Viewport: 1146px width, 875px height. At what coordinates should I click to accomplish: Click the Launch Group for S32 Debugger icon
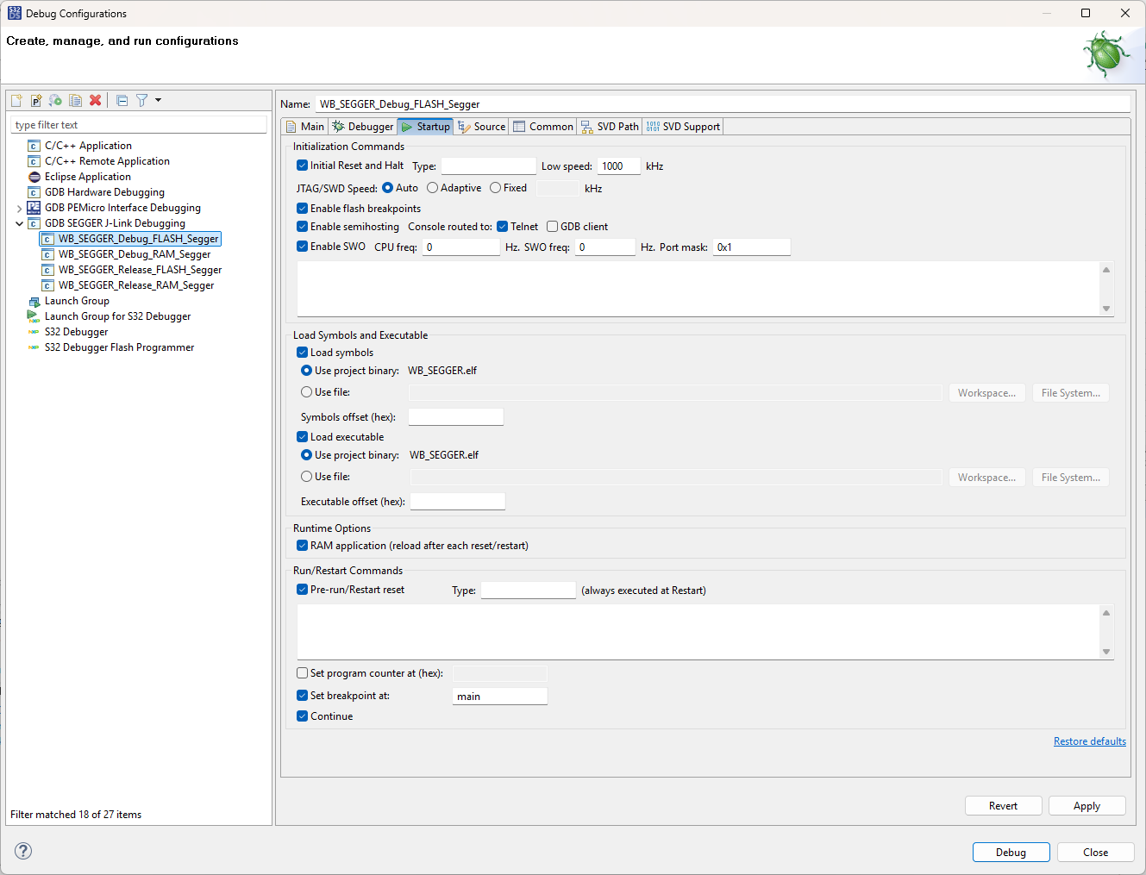point(34,316)
